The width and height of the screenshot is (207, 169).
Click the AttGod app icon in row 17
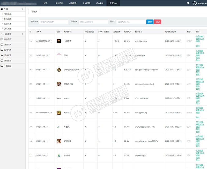tap(59, 156)
